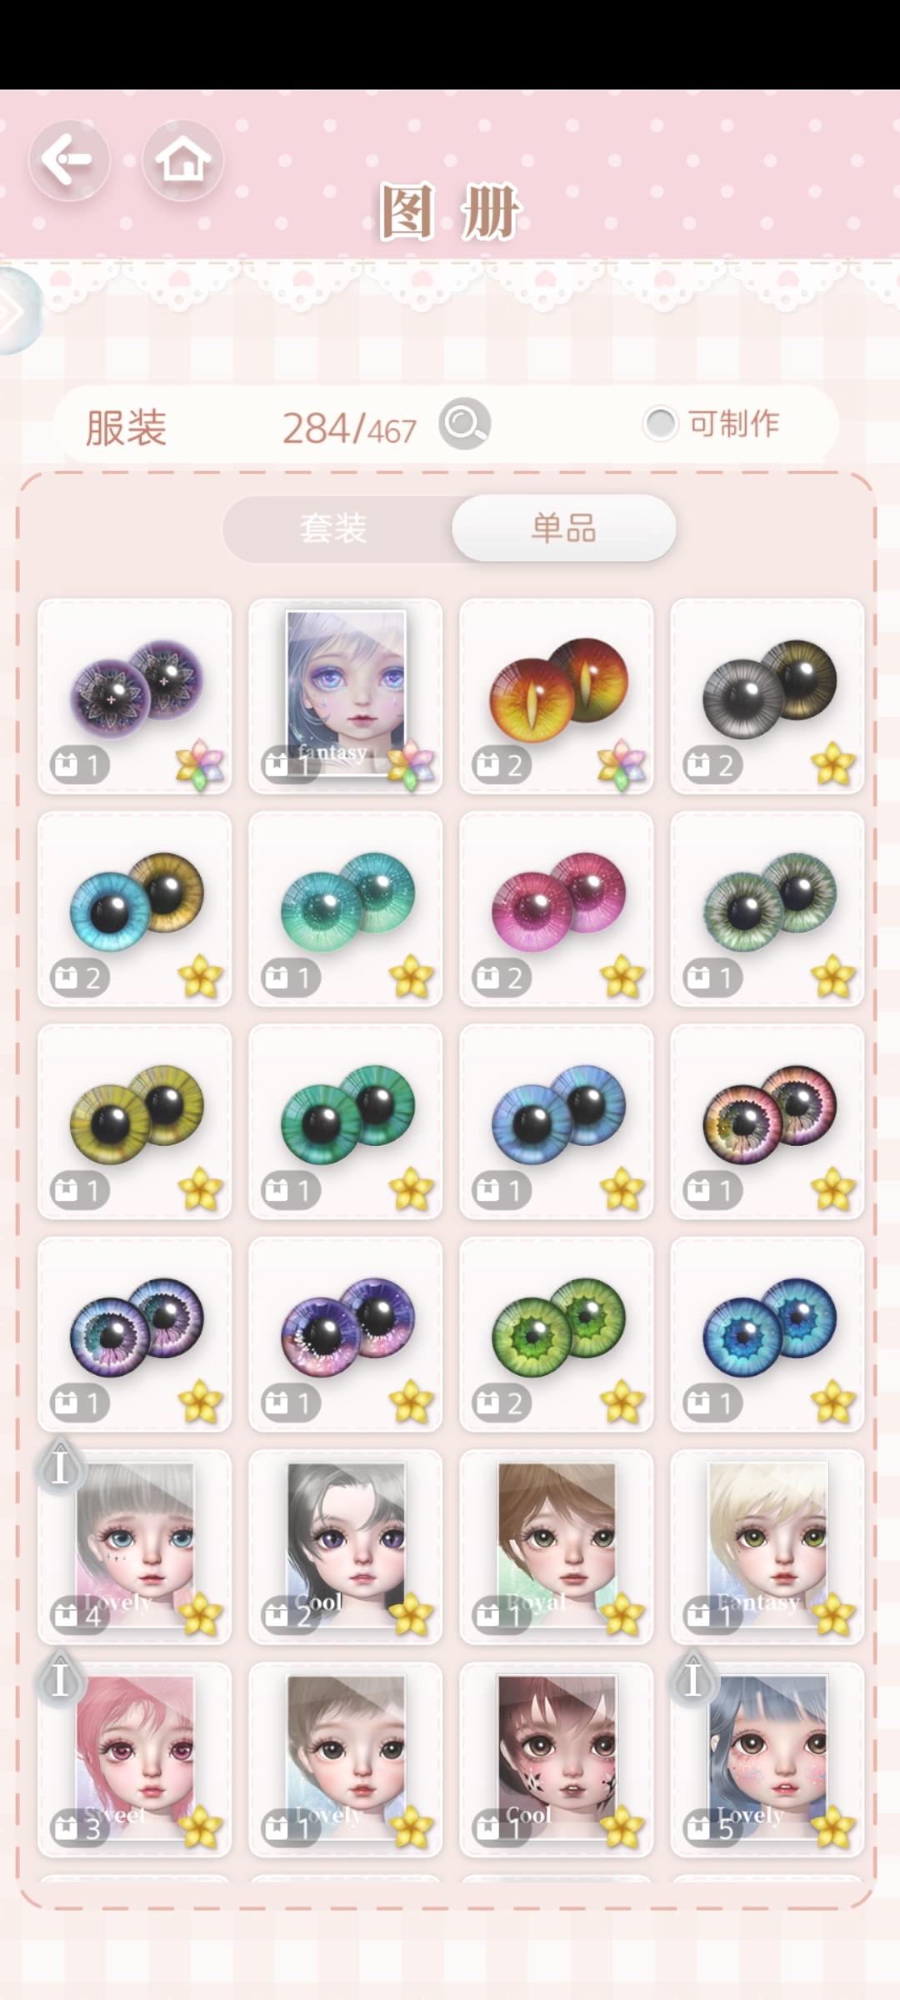Click the 服装 category label
Screen dimensions: 900x2000
point(127,428)
